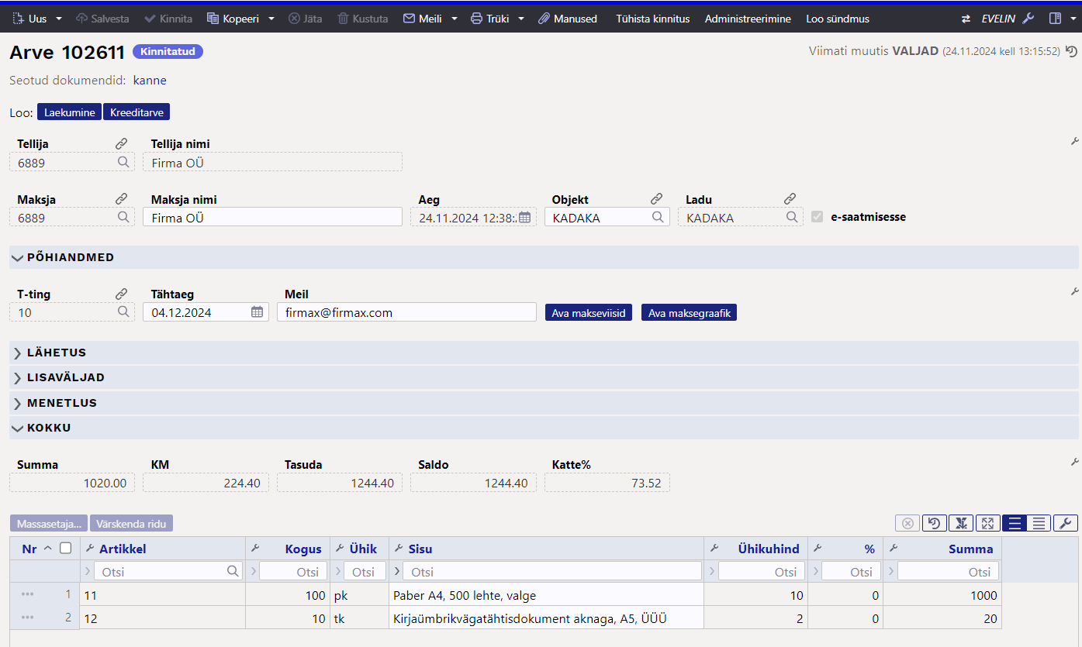Toggle the select-all checkbox in the Nr header

[66, 548]
